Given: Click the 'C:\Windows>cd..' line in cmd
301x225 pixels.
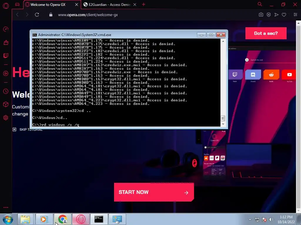Looking at the screenshot, I should (50, 118).
